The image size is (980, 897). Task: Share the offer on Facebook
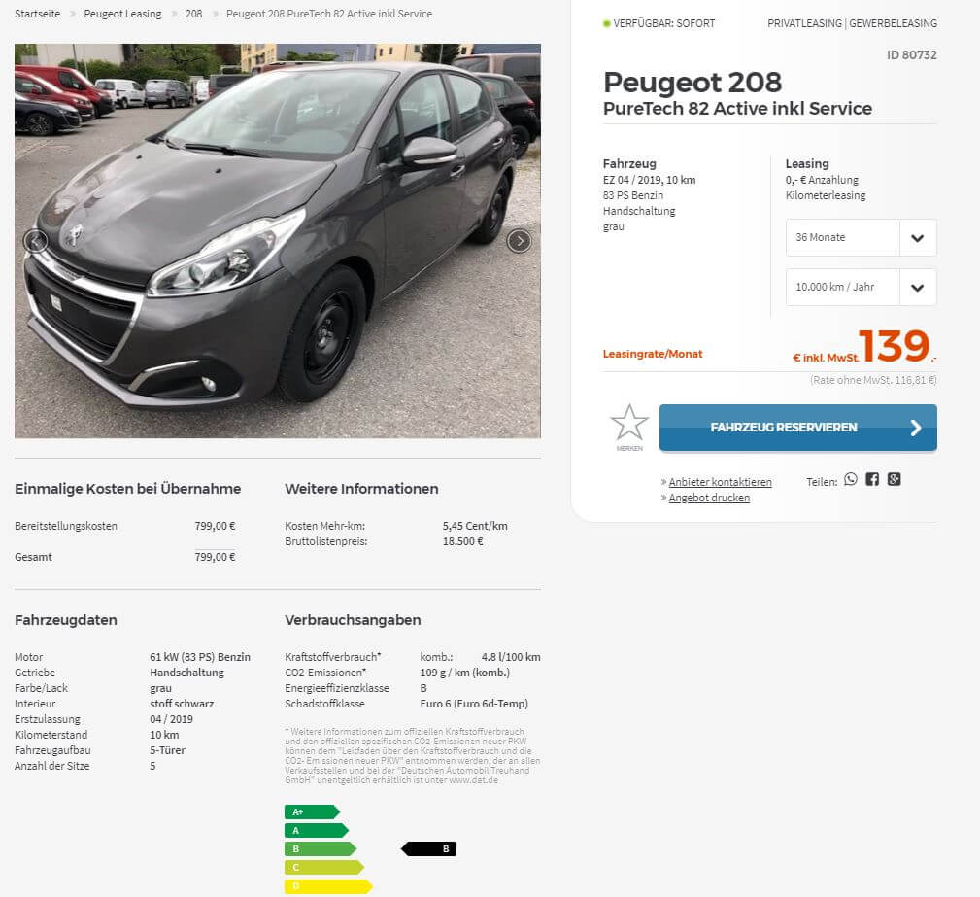pyautogui.click(x=872, y=479)
